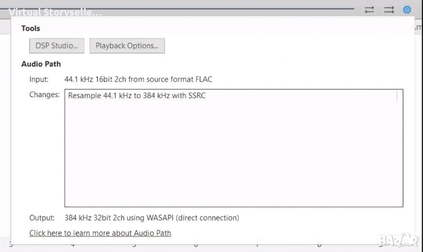
Task: Toggle the shuffle playback icon
Action: (x=389, y=10)
